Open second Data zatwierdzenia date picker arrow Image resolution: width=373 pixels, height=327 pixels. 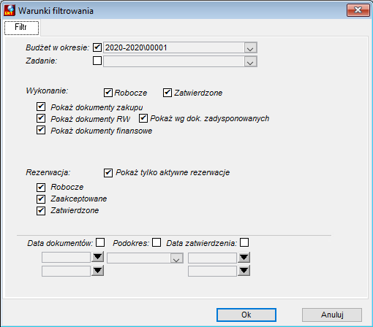coord(244,270)
